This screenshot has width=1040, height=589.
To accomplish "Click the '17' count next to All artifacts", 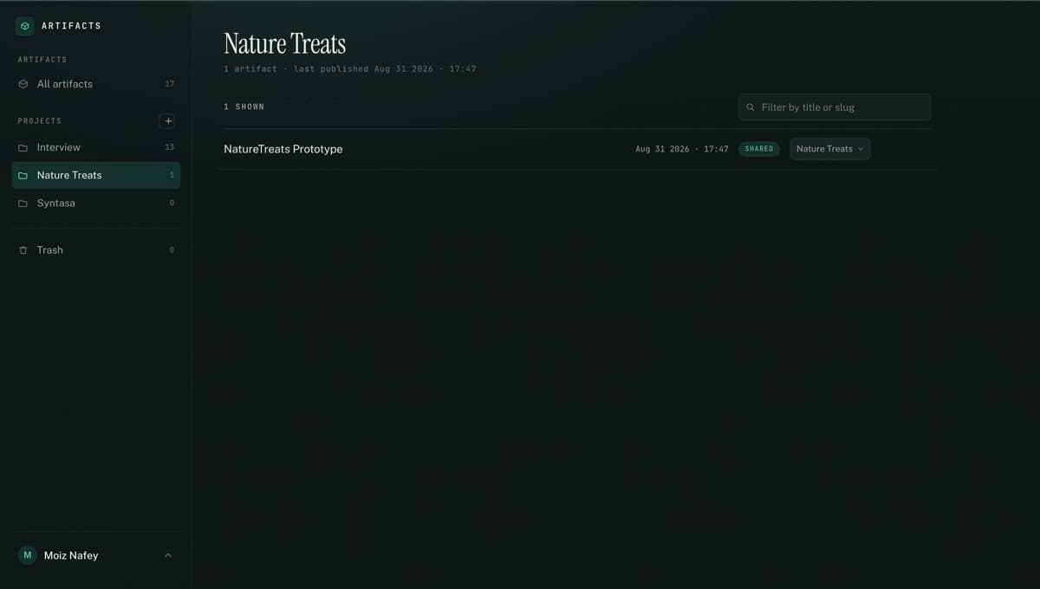I will click(x=170, y=84).
